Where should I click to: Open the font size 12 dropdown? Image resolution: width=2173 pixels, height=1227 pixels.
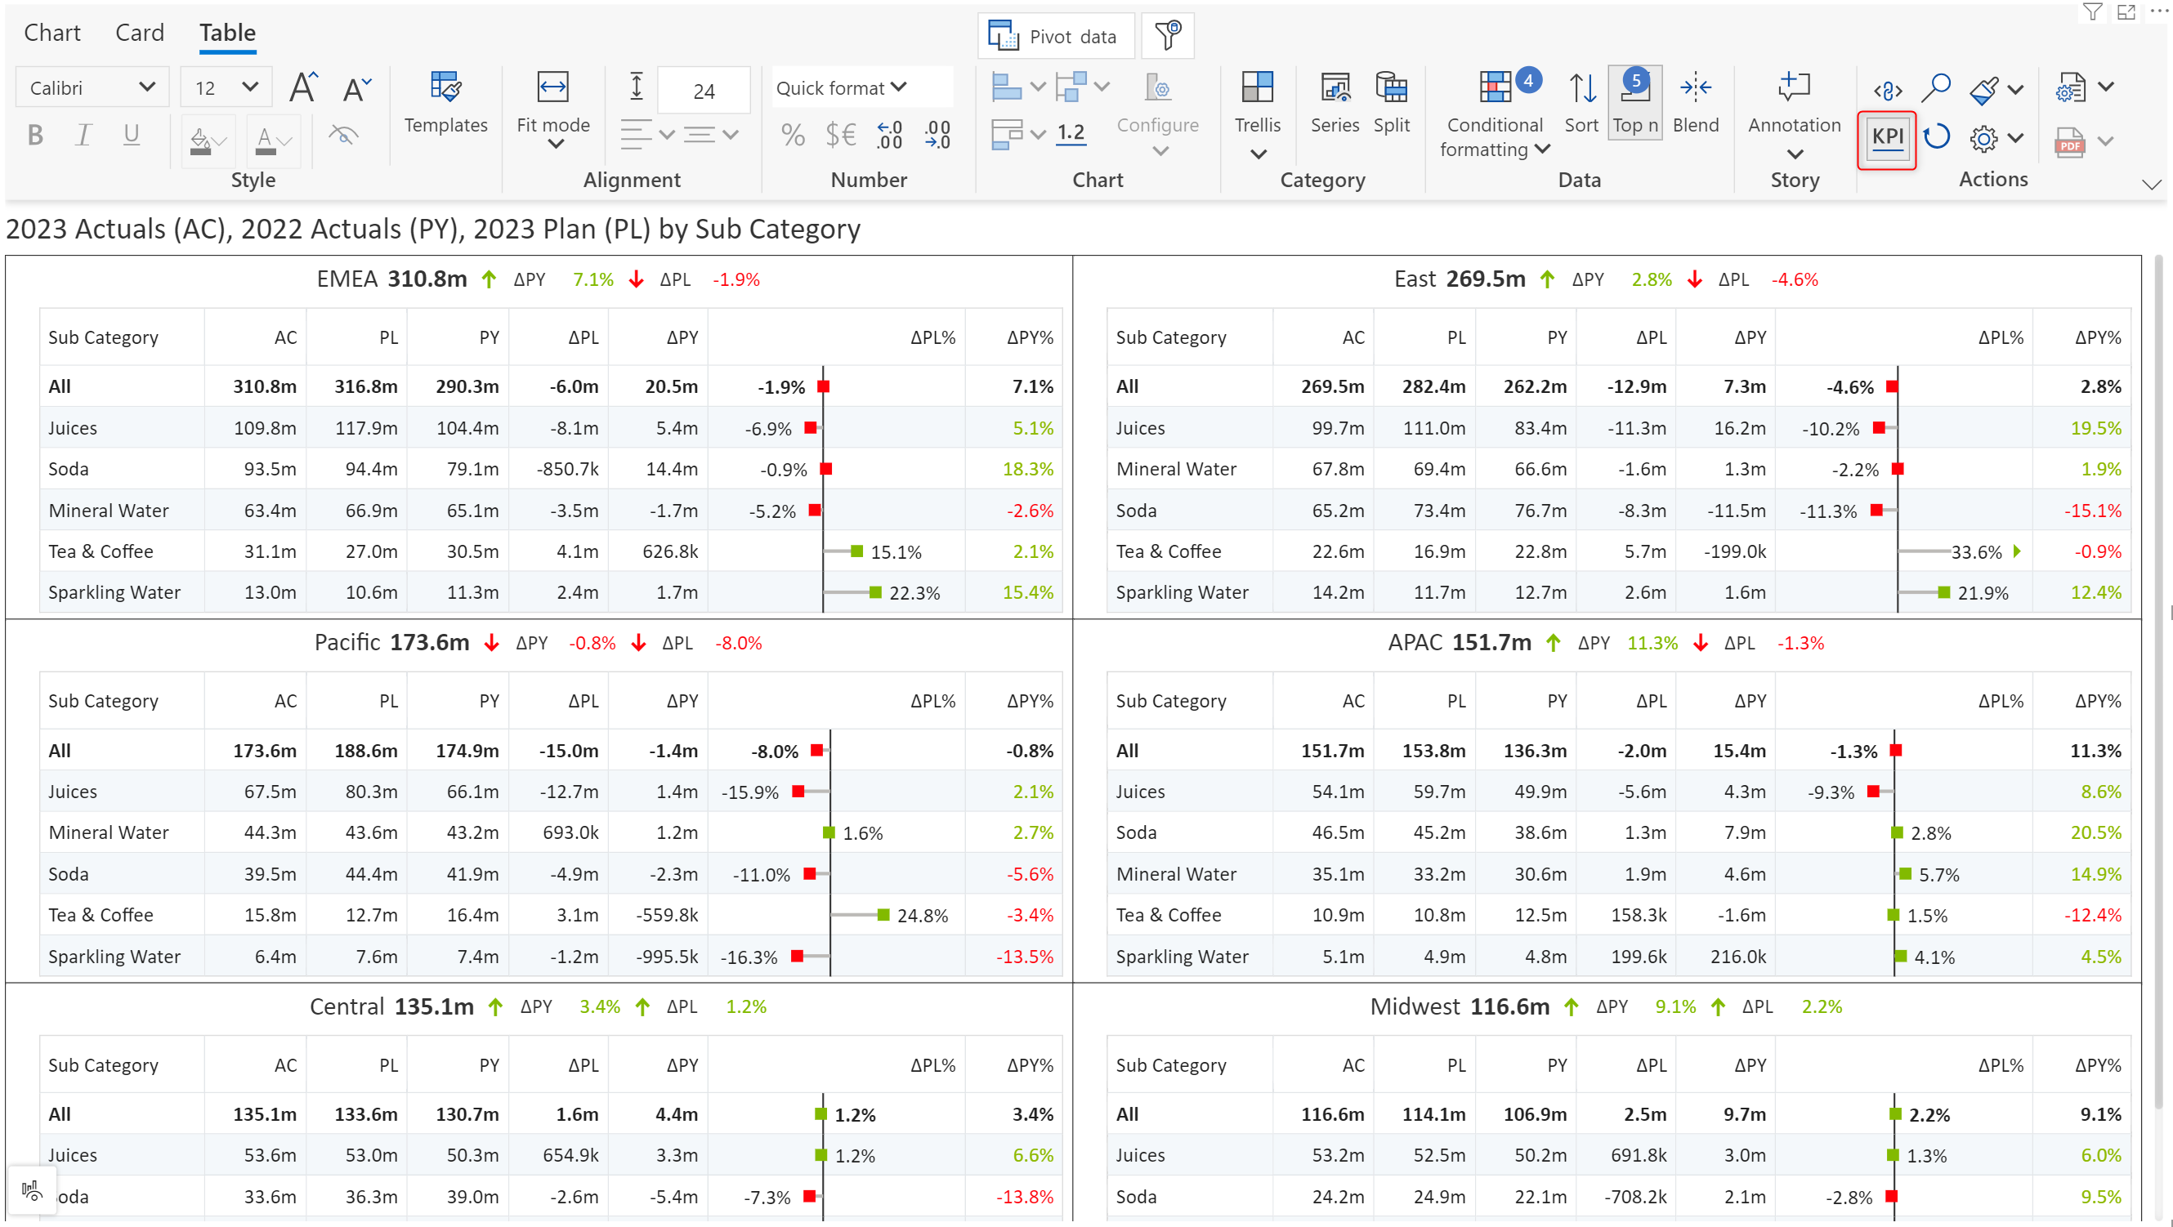click(x=226, y=87)
